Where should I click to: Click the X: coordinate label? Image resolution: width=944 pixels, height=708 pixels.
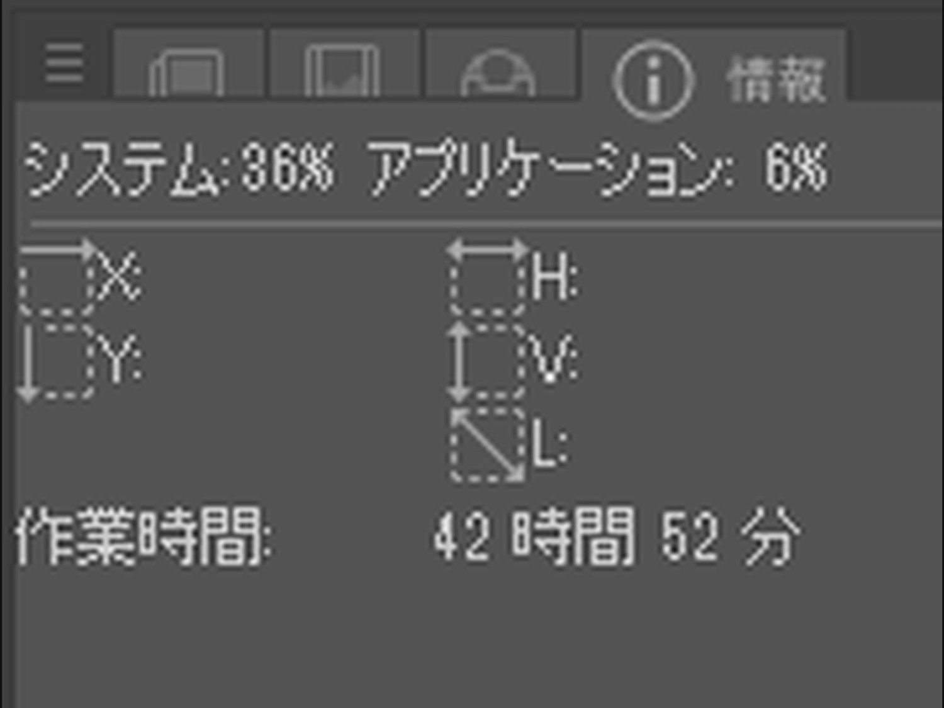click(x=120, y=277)
